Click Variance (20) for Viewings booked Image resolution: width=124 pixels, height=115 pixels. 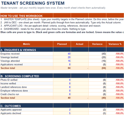pyautogui.click(x=97, y=57)
